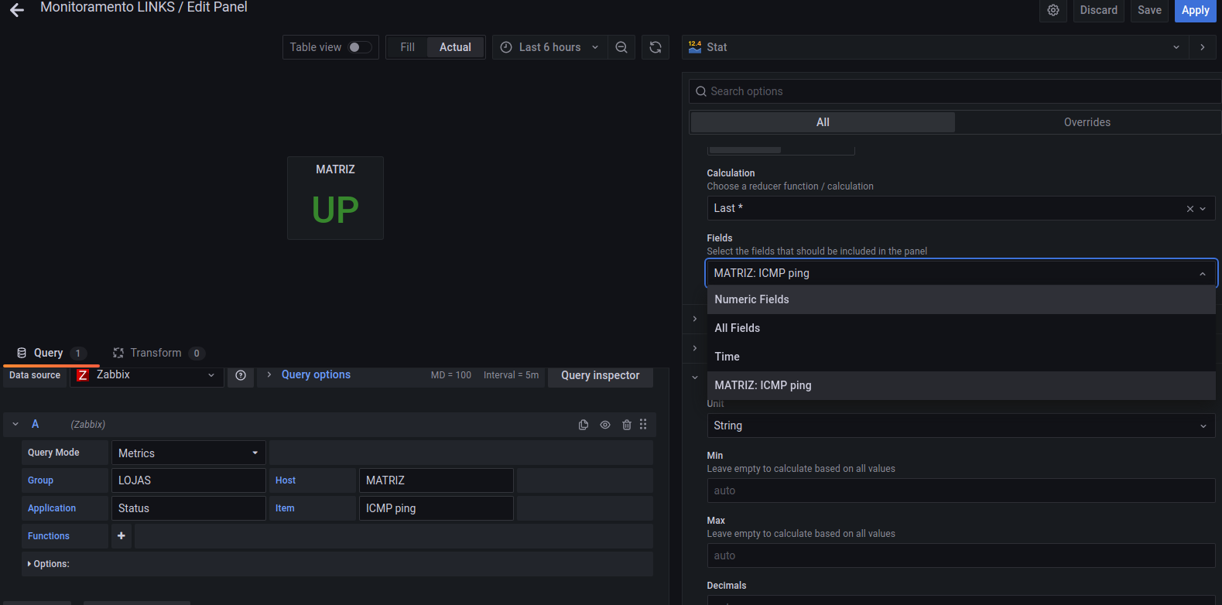
Task: Open the Last 6 hours time picker
Action: pos(549,47)
